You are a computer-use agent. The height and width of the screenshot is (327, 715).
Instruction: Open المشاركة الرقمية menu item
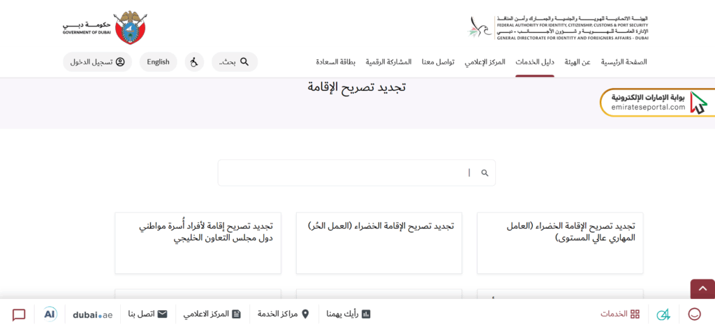(x=388, y=62)
